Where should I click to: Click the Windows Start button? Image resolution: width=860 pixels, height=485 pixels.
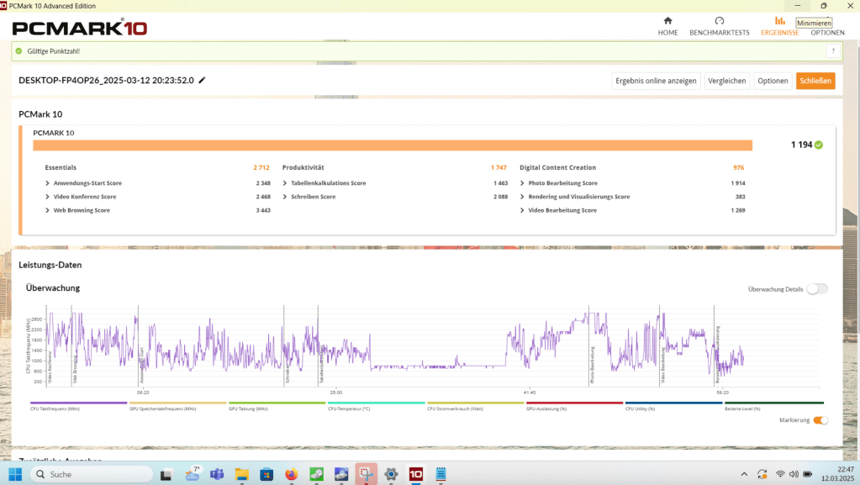coord(15,474)
